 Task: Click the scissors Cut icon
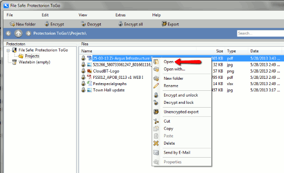[x=156, y=121]
